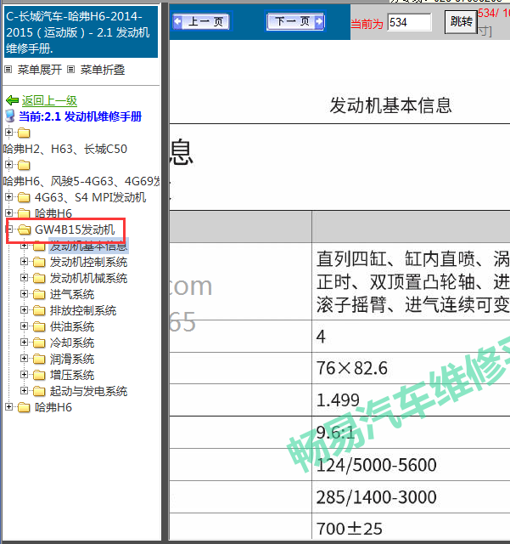
Task: Go to next page with 下一页 button
Action: click(295, 21)
